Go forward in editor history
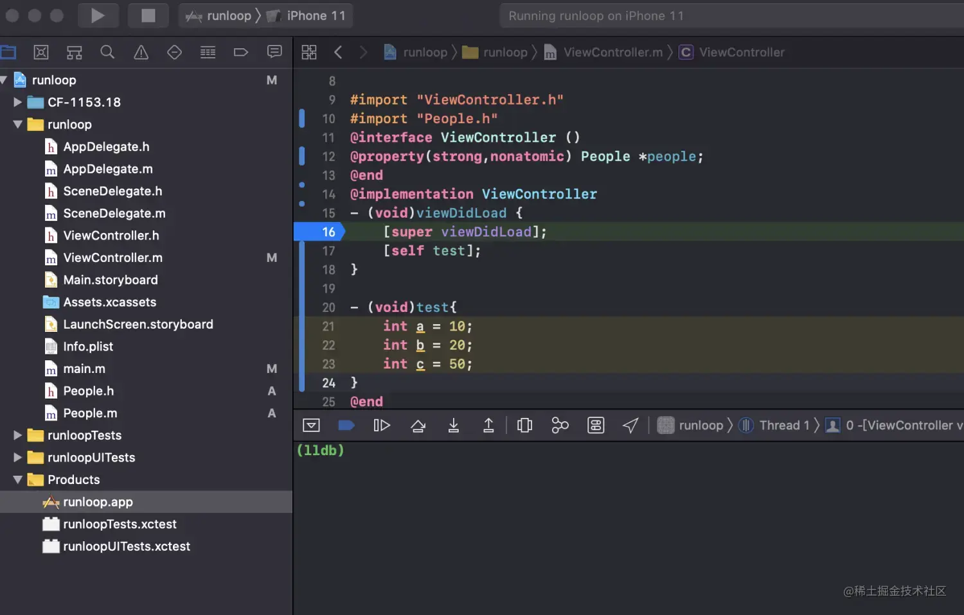 pyautogui.click(x=363, y=52)
